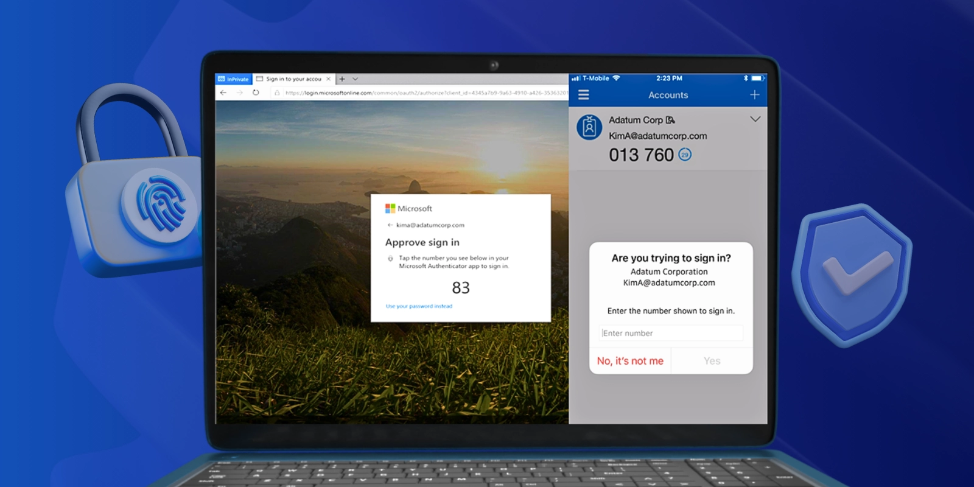Click the back arrow beside kima@adatumcorp.com
This screenshot has height=487, width=974.
coord(390,225)
